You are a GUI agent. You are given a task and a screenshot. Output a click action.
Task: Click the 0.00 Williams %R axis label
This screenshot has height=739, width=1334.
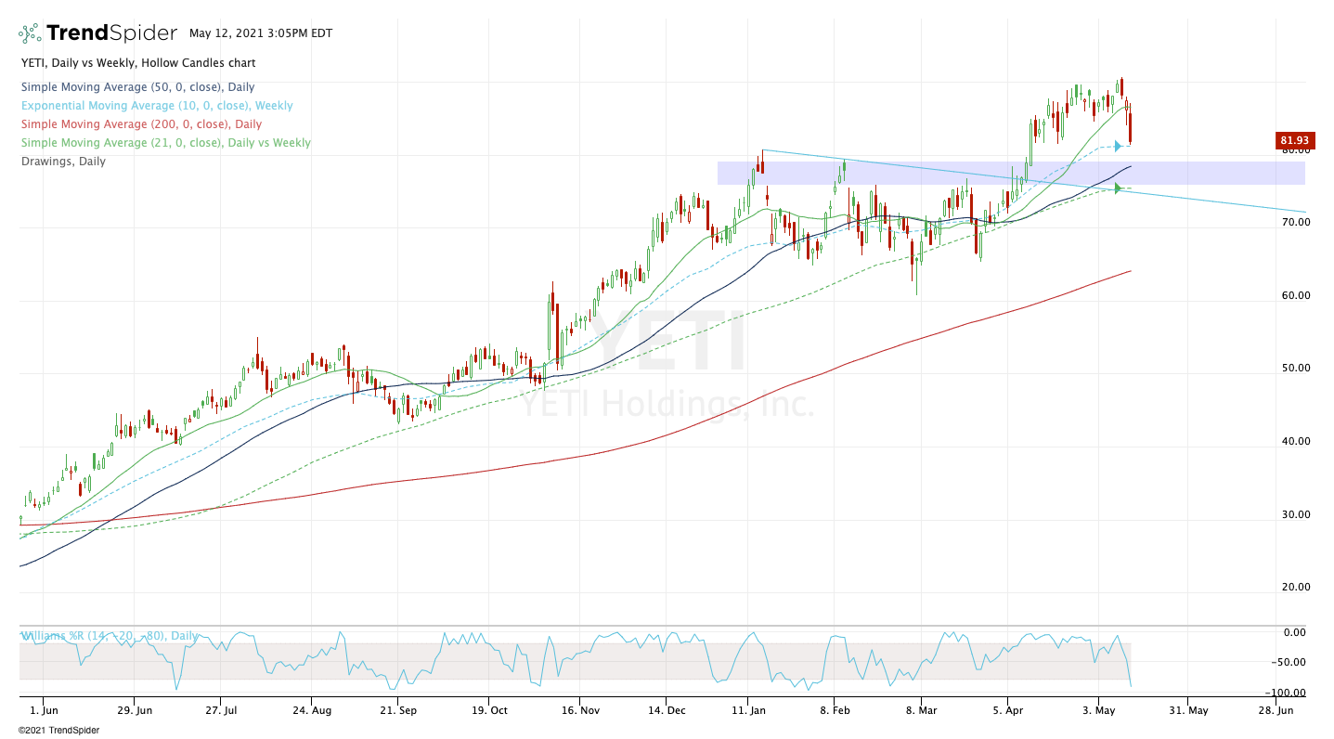coord(1295,632)
